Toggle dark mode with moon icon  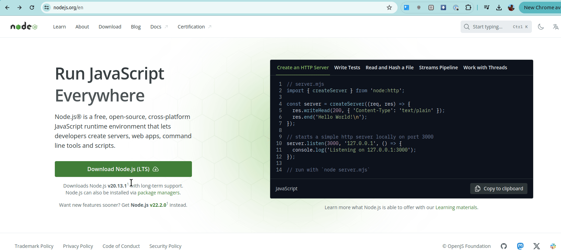point(541,27)
